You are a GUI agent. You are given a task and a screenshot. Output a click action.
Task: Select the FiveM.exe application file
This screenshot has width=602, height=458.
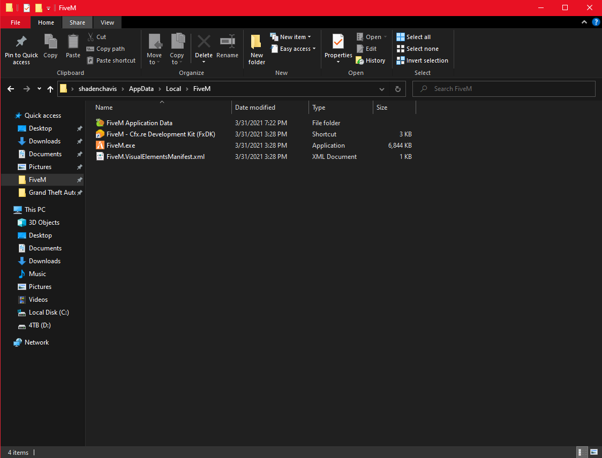pos(121,146)
